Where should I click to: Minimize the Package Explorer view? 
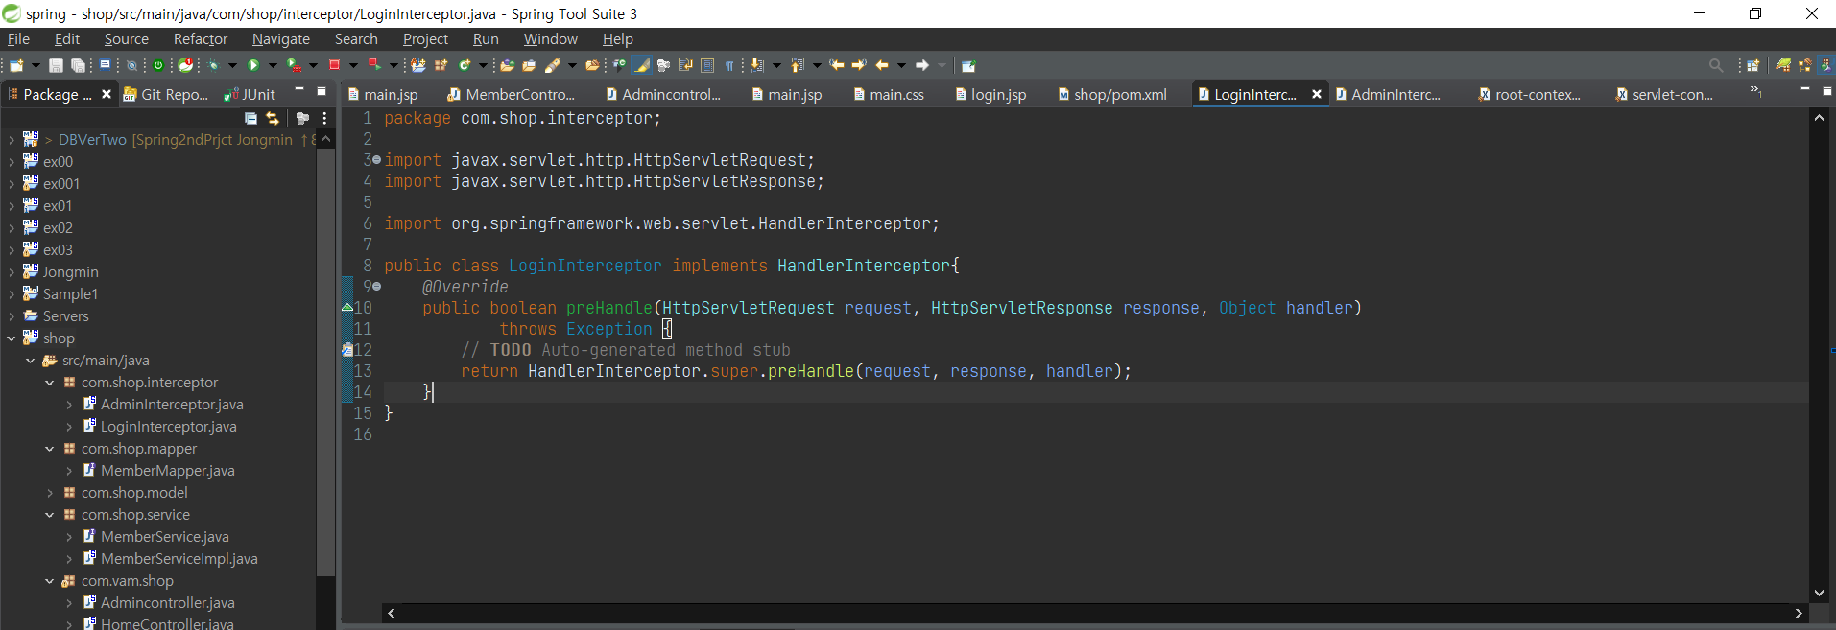[298, 90]
